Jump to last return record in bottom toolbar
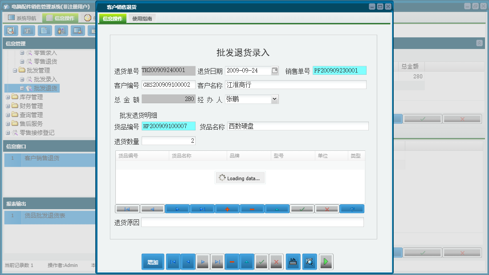The width and height of the screenshot is (489, 275). point(217,262)
